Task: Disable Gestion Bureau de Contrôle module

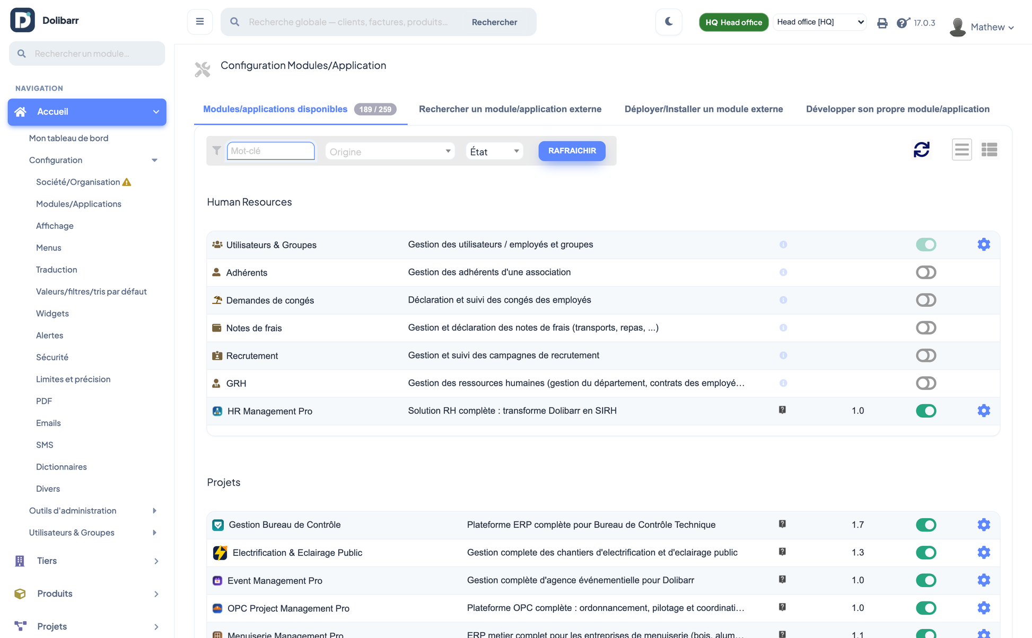Action: 926,525
